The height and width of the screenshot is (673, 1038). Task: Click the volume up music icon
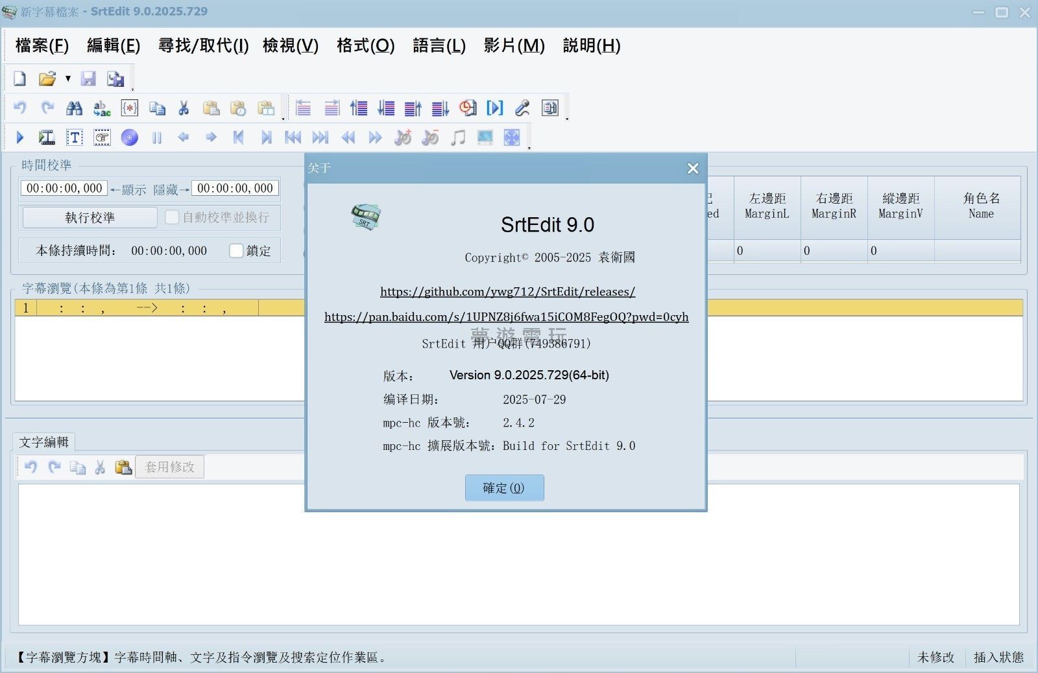coord(403,137)
